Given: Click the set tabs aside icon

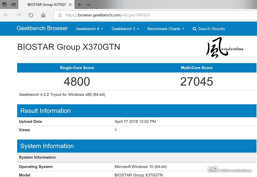Looking at the screenshot, I should [x=14, y=4].
